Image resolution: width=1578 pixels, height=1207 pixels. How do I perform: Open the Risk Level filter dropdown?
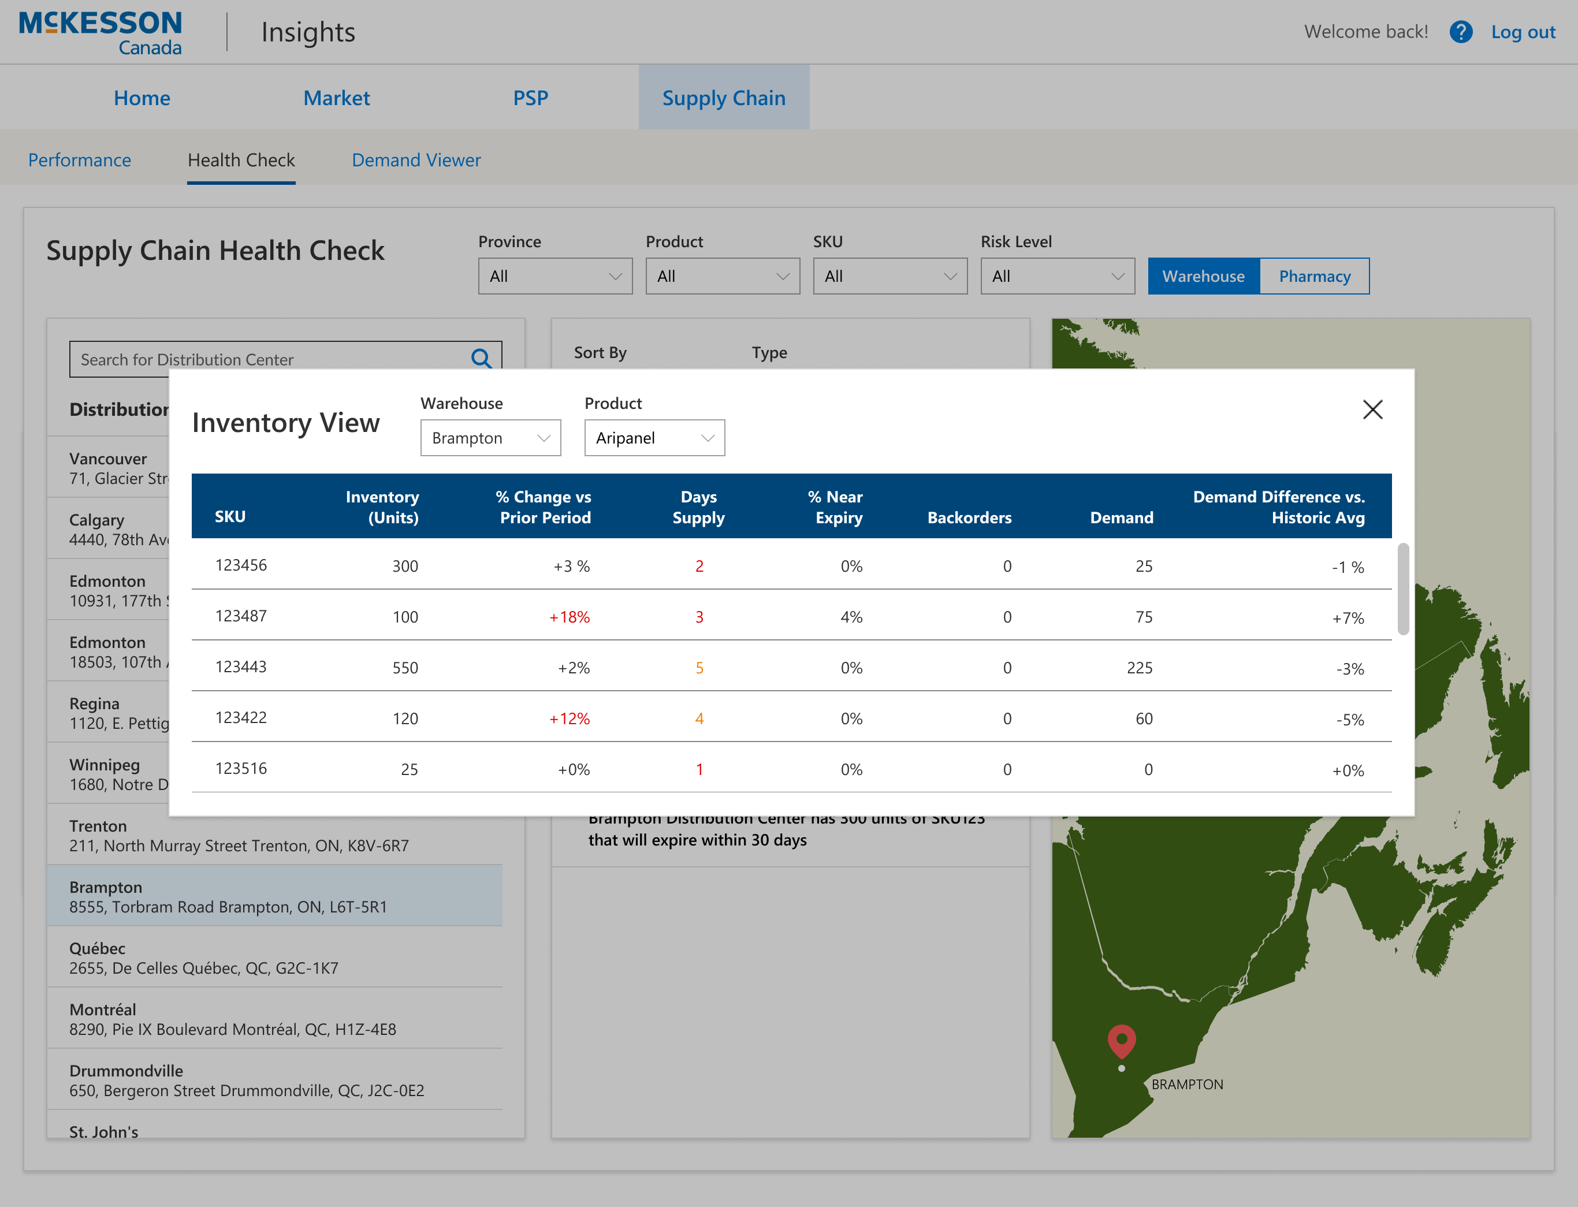click(x=1057, y=277)
